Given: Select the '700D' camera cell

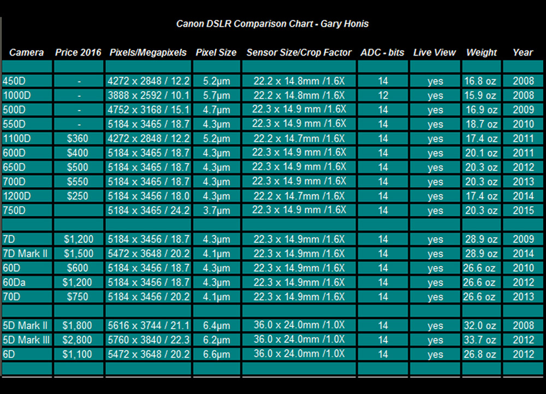Looking at the screenshot, I should [x=27, y=181].
